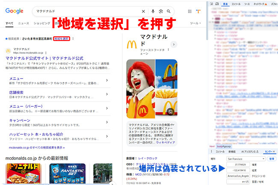The width and height of the screenshot is (278, 185).
Task: Switch to the ニュース search tab
Action: [x=24, y=23]
